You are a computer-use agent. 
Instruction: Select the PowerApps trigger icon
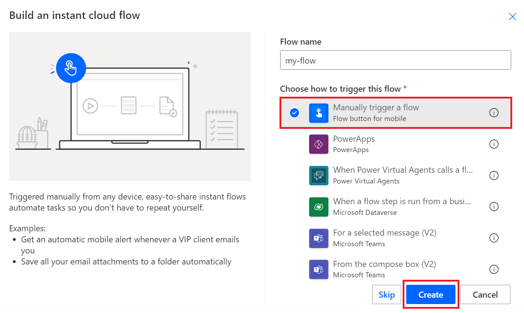point(318,144)
